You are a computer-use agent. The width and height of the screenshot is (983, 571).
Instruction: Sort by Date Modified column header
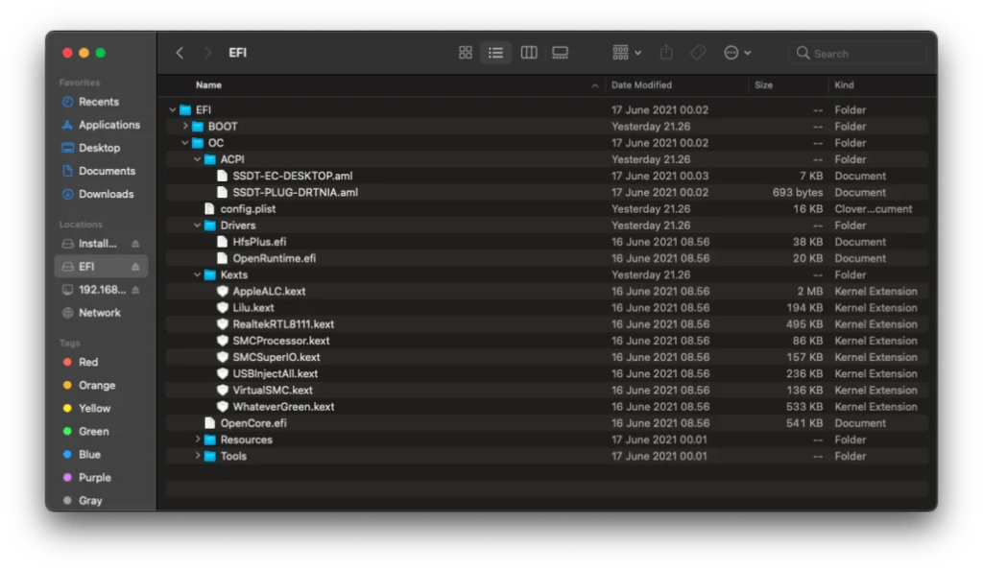click(x=641, y=85)
